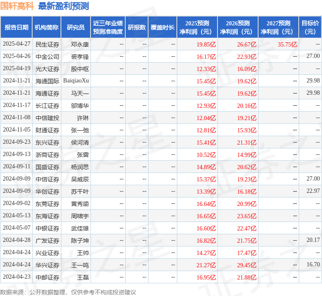322x296 pixels.
Task: Click the 2026预测净利润 column header
Action: (x=238, y=27)
